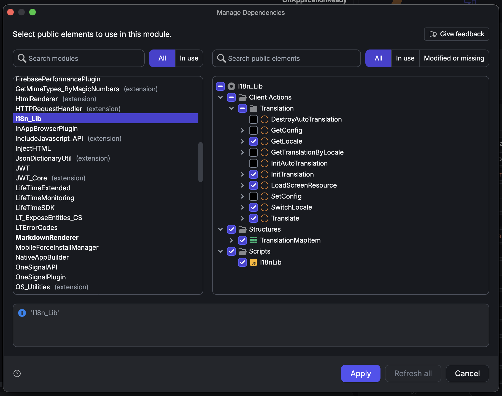Collapse the Structures folder
Viewport: 502px width, 396px height.
click(x=220, y=229)
